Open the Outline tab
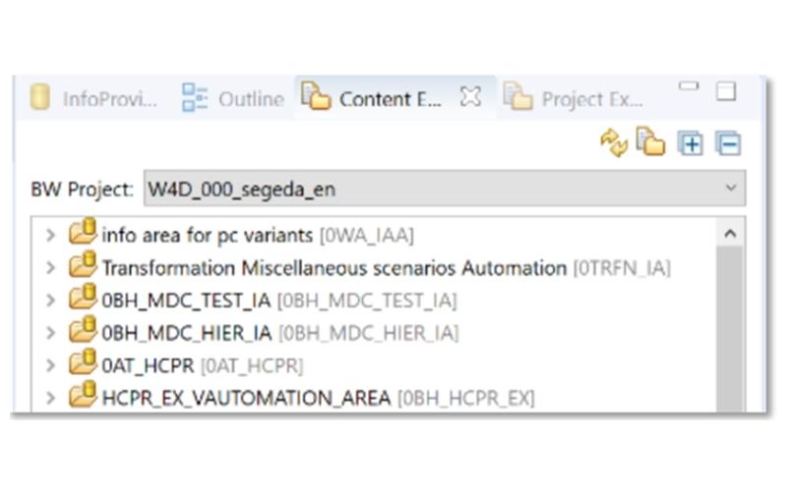The width and height of the screenshot is (787, 491). (233, 98)
